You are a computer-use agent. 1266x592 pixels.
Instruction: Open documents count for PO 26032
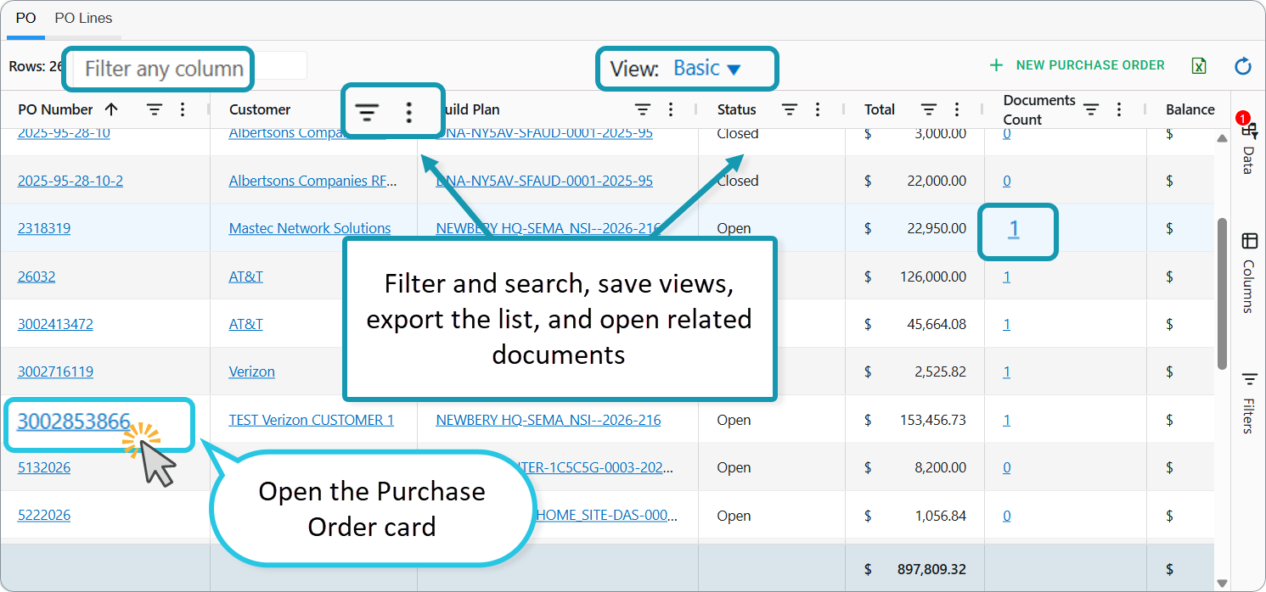click(x=1007, y=276)
